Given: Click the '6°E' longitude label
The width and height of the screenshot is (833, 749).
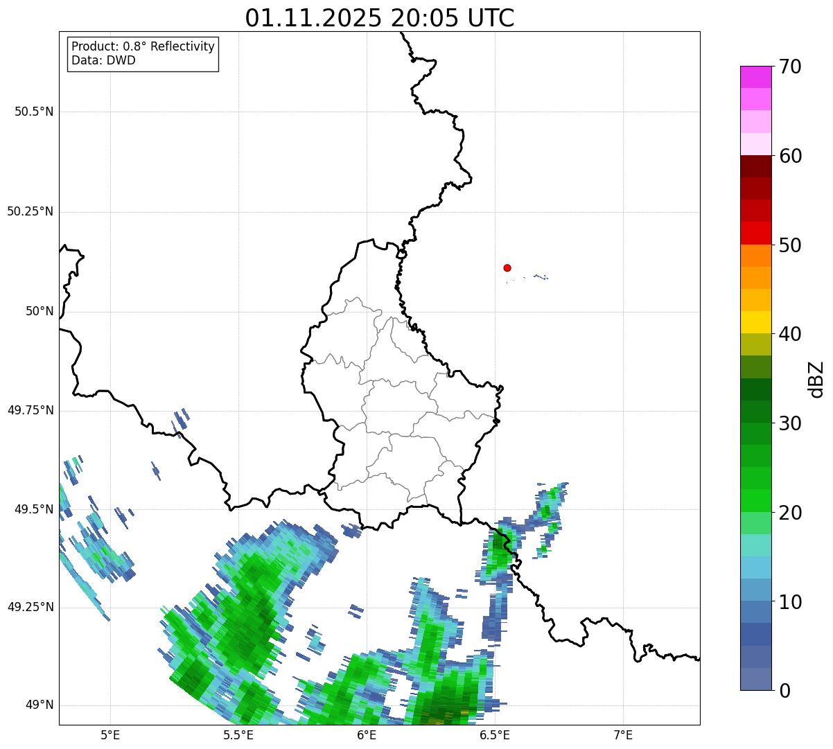Looking at the screenshot, I should (367, 734).
